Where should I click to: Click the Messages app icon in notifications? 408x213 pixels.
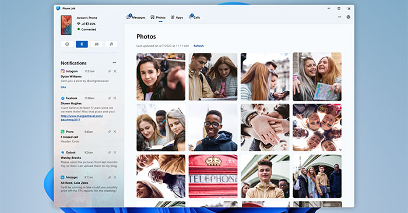(x=62, y=177)
